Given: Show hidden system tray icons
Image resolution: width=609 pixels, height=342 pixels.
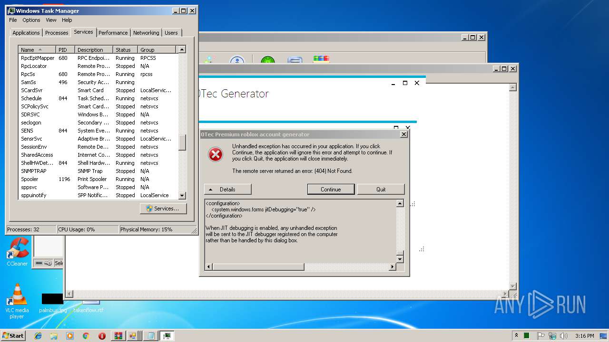Looking at the screenshot, I should pyautogui.click(x=516, y=335).
